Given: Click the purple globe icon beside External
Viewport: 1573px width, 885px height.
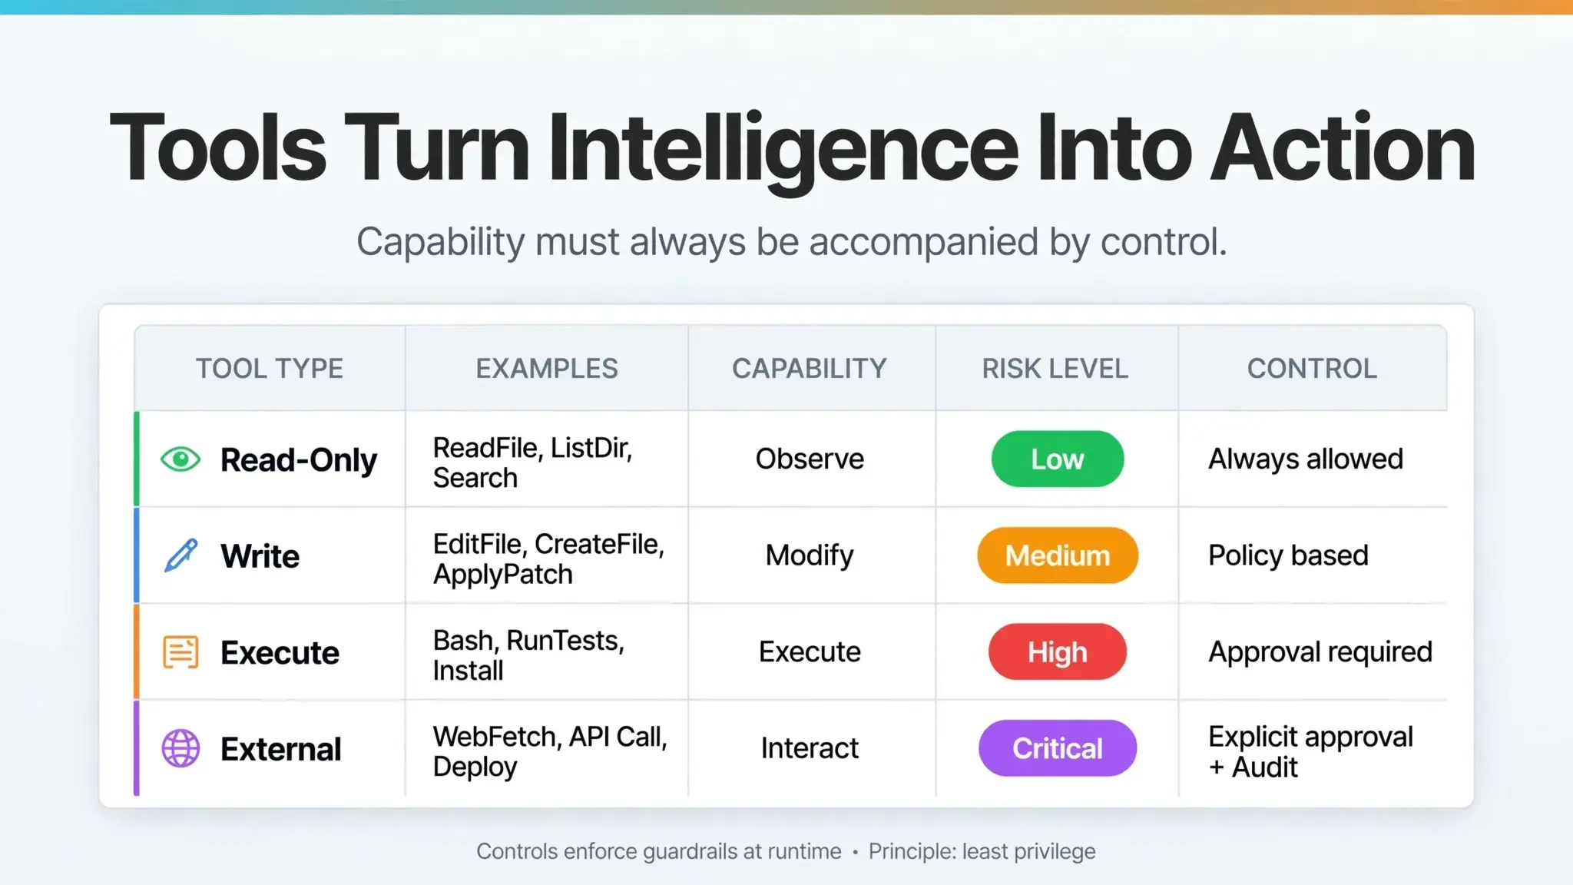Looking at the screenshot, I should (180, 748).
